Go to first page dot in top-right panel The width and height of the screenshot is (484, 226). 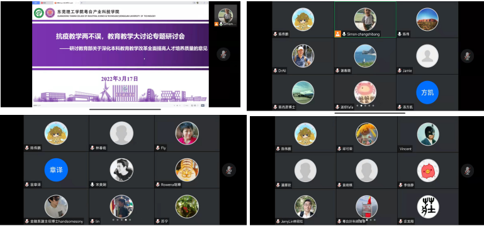[x=357, y=105]
